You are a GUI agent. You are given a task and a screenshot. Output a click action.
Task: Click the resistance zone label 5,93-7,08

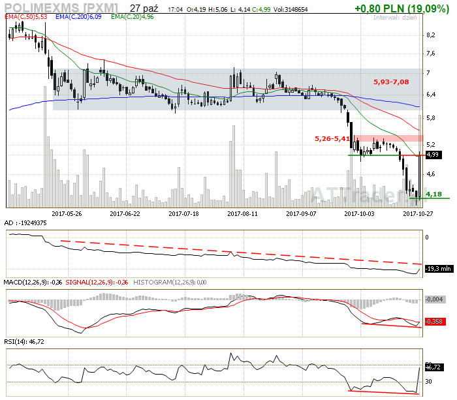[391, 82]
